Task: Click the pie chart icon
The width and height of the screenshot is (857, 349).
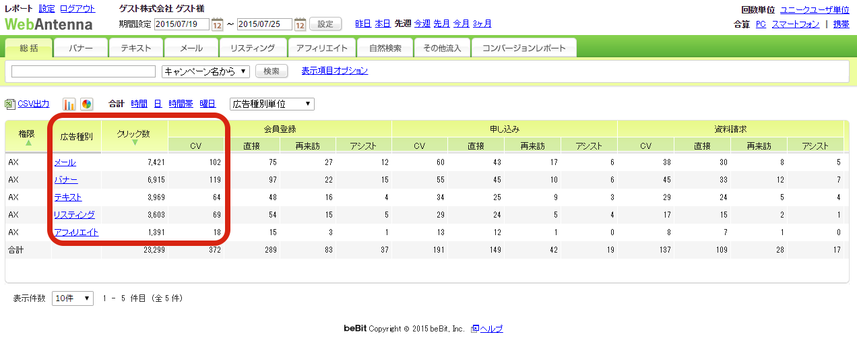Action: (x=86, y=104)
